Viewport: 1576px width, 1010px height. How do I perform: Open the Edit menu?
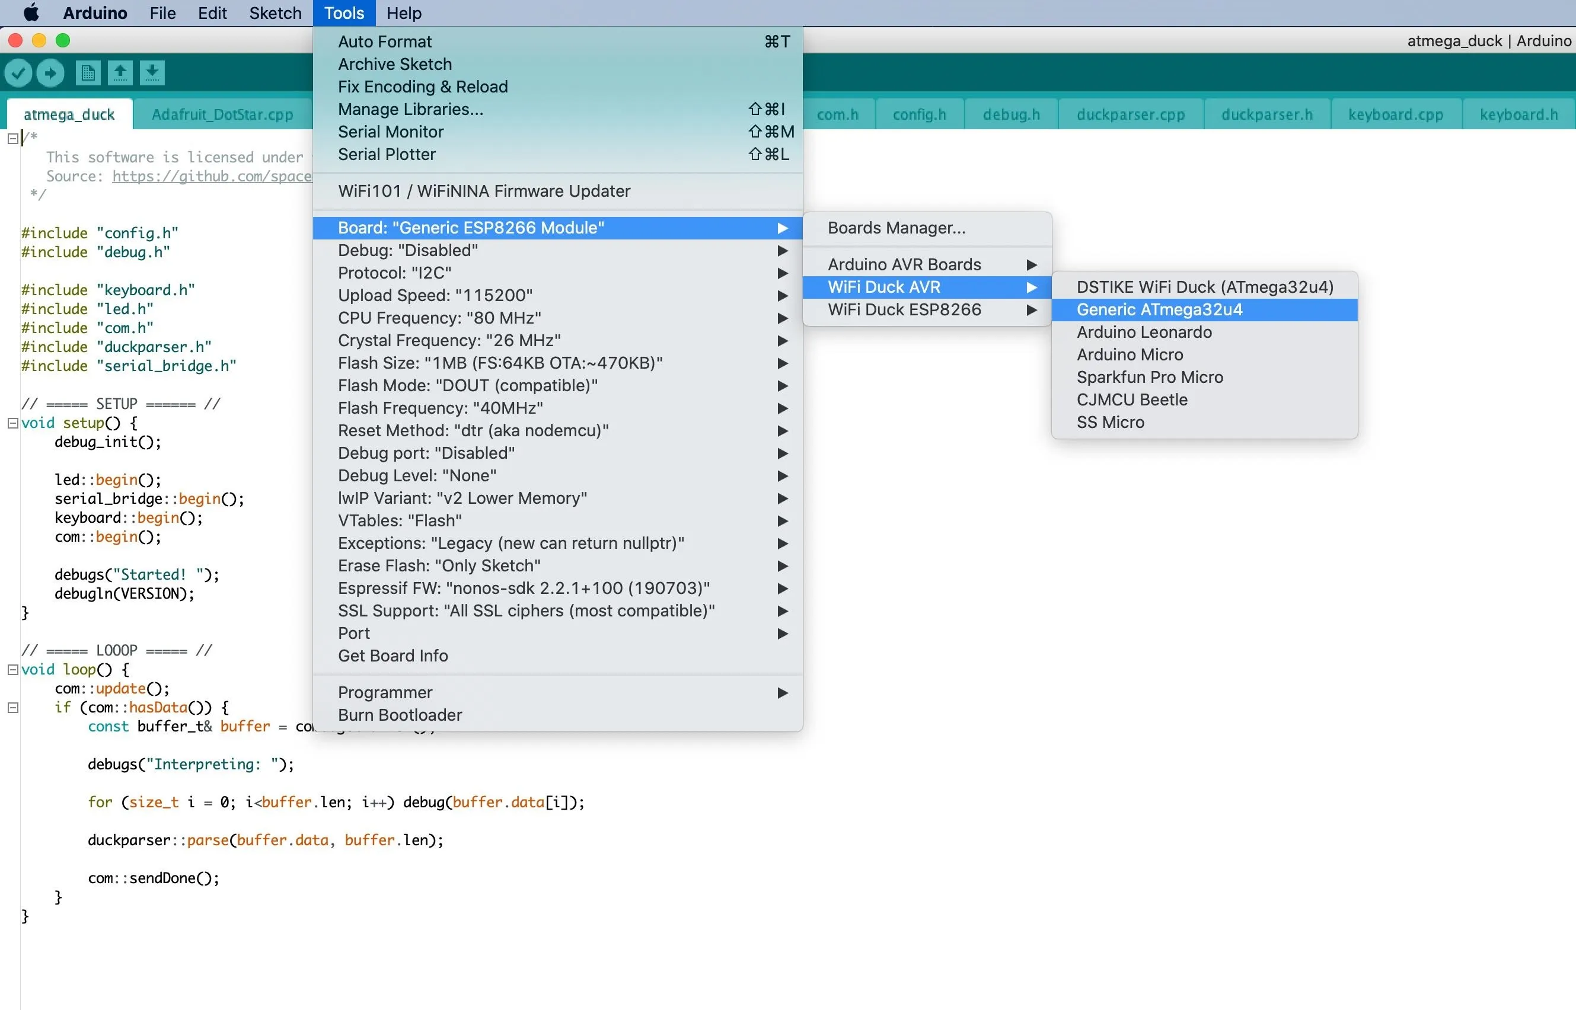point(213,13)
